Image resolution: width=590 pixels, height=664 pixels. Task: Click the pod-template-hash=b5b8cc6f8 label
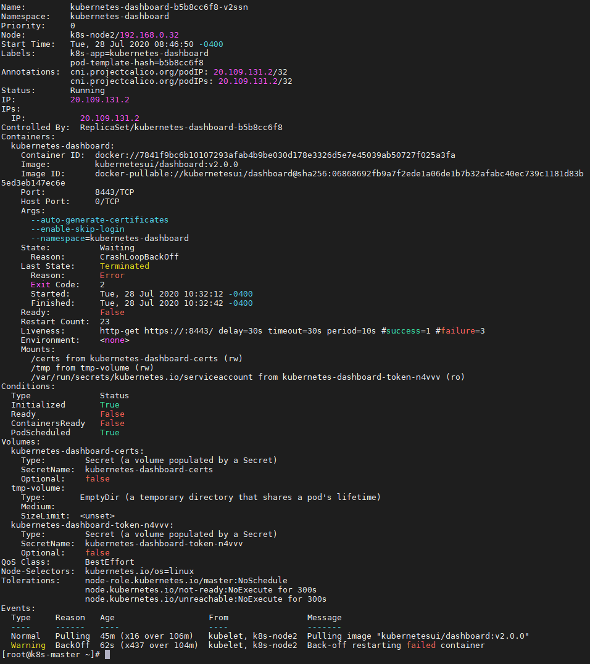tap(136, 63)
